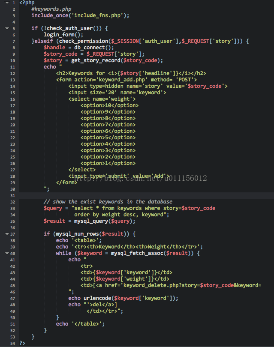Click 'keyword_add.php' form action text
Viewport: 274px width, 347px height.
click(x=122, y=80)
